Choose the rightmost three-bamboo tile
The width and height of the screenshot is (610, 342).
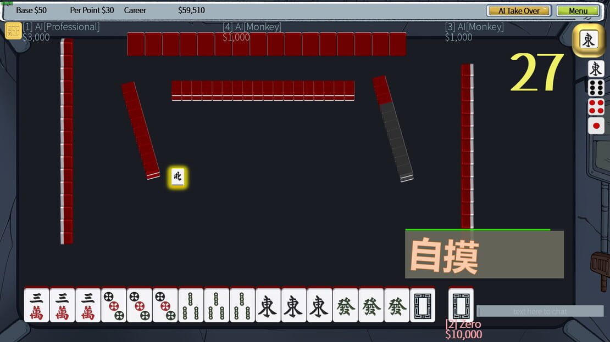242,305
